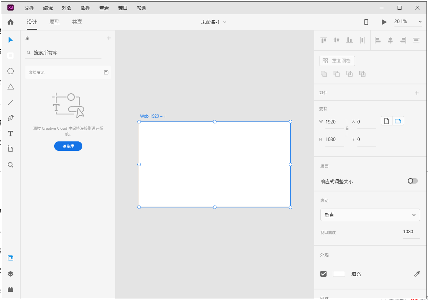Go to Home screen icon
The image size is (428, 300).
11,22
